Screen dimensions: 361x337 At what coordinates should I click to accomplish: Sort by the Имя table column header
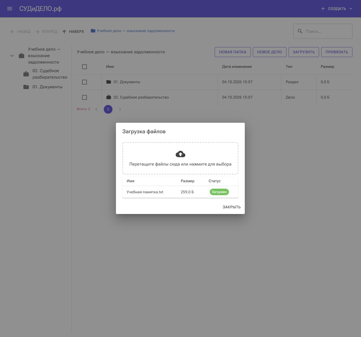click(110, 66)
